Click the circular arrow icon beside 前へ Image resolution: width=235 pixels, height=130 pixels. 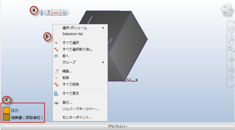56,56
